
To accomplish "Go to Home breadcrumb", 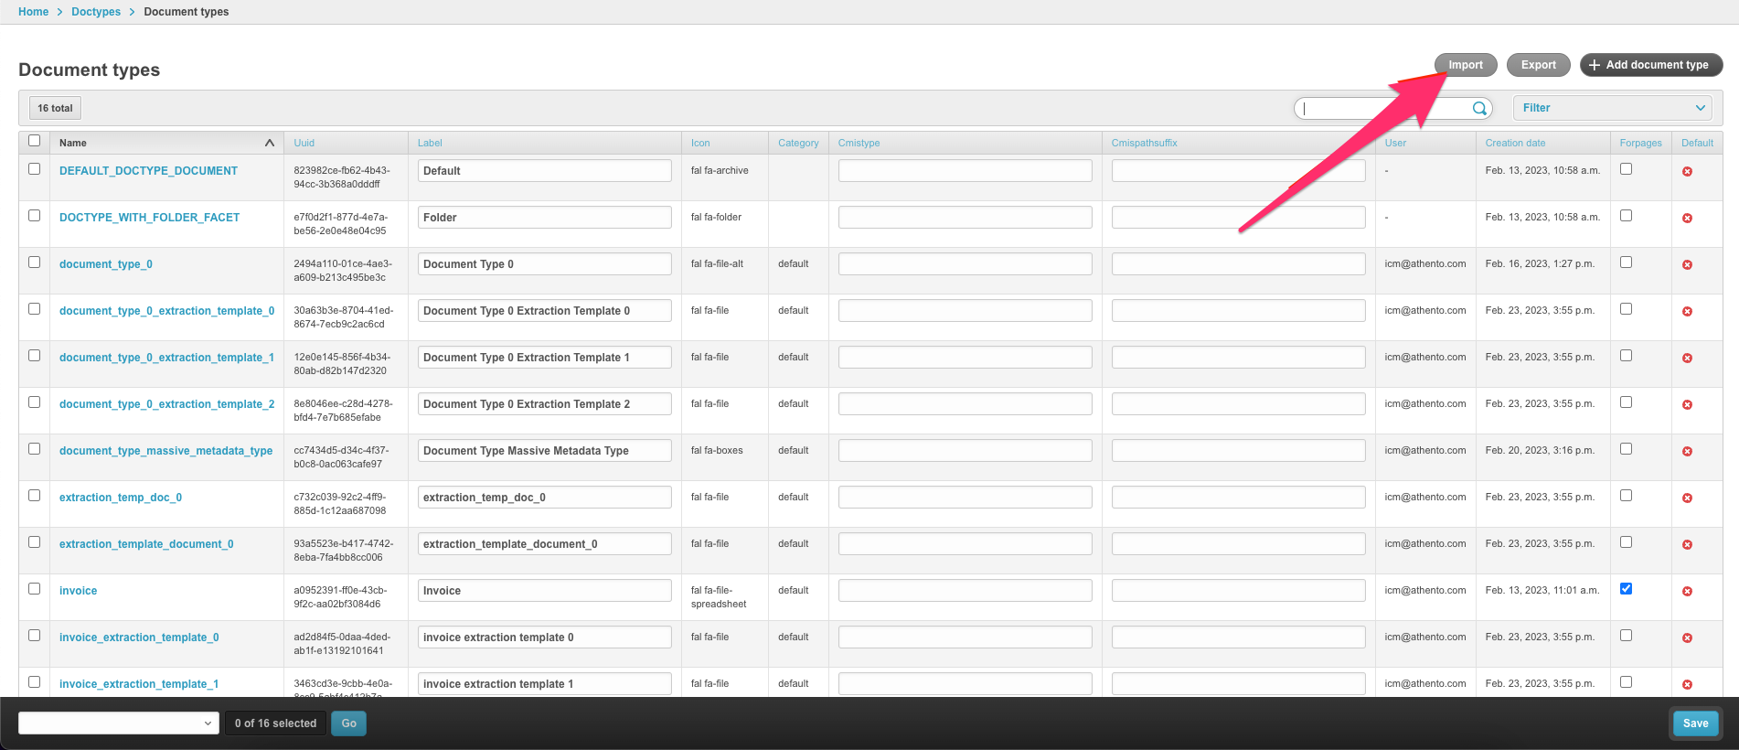I will pyautogui.click(x=33, y=12).
